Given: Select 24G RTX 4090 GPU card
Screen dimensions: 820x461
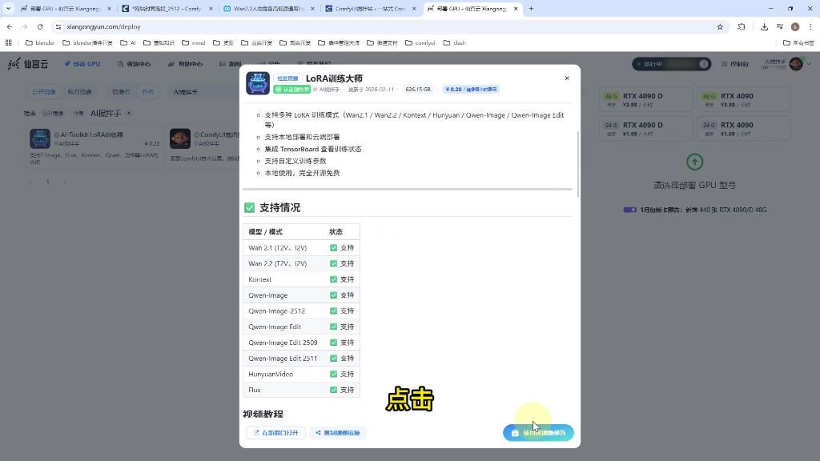Looking at the screenshot, I should (x=744, y=129).
